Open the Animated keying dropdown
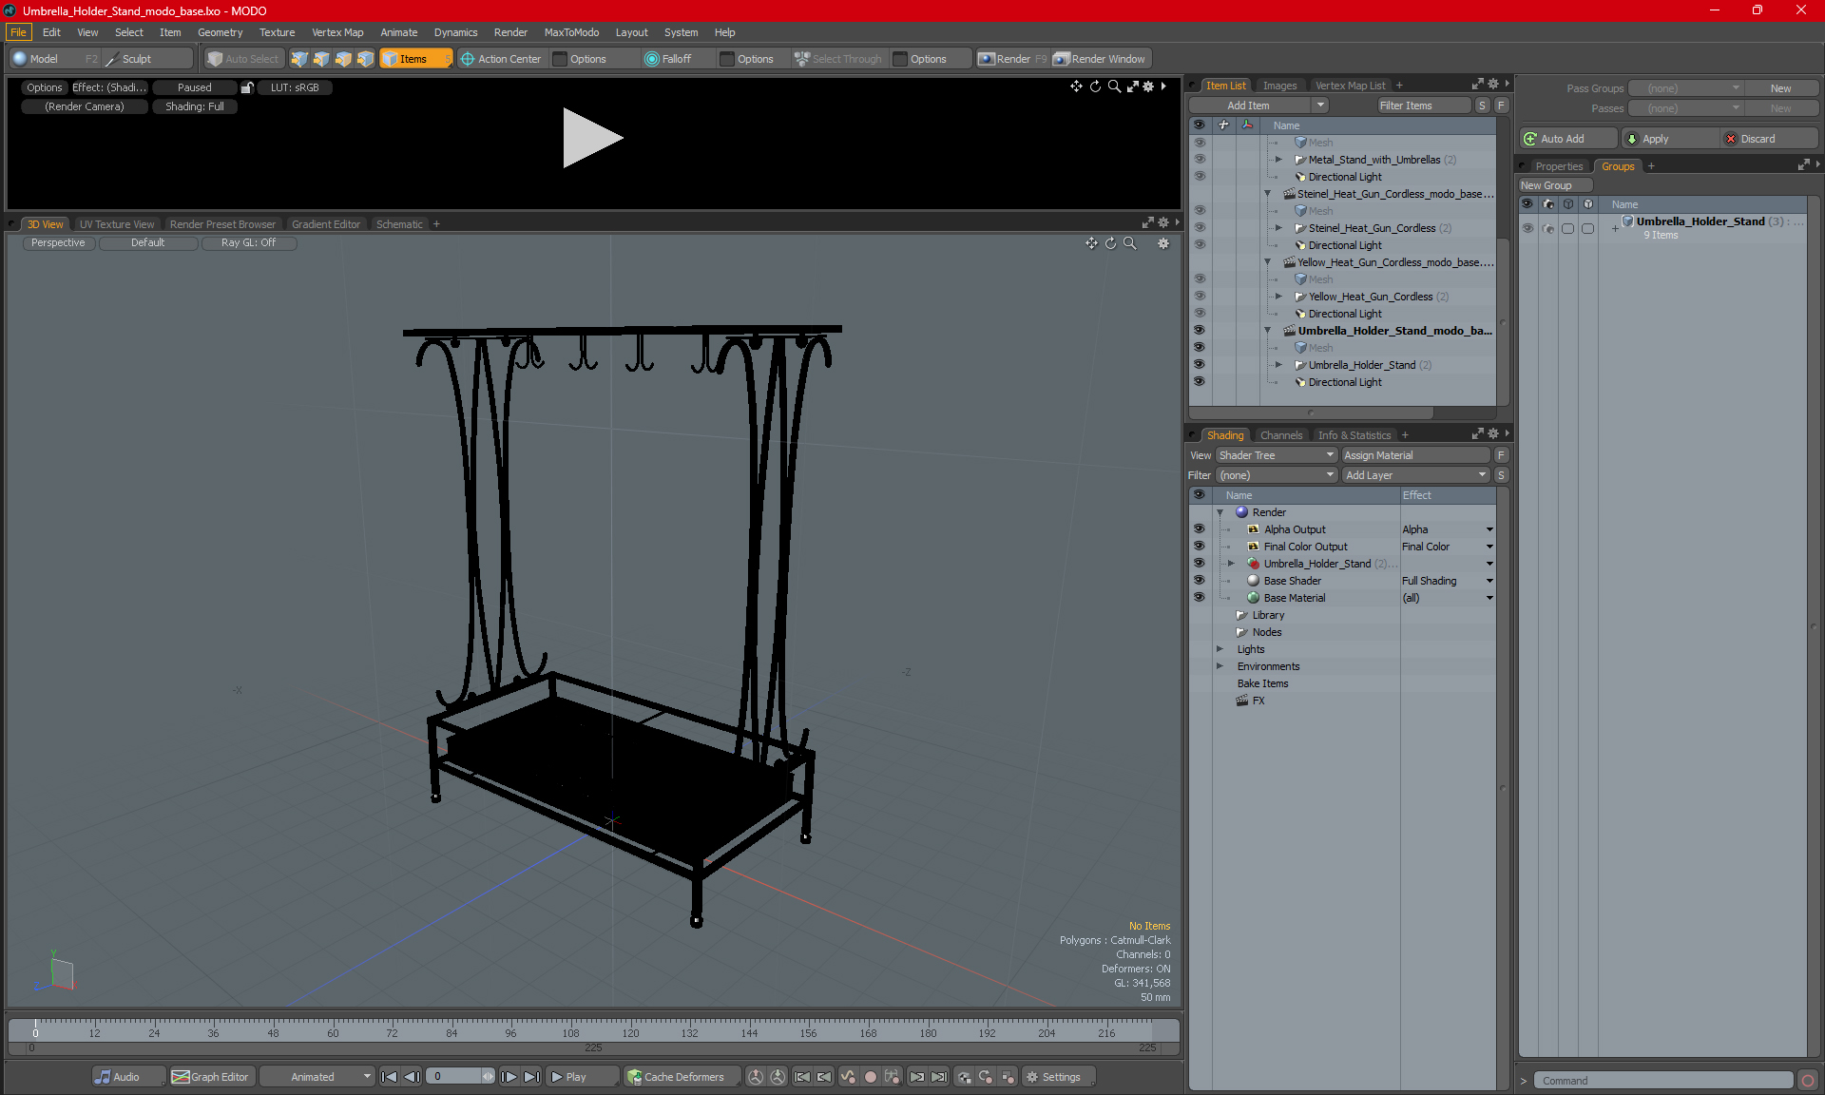This screenshot has width=1825, height=1095. [317, 1077]
